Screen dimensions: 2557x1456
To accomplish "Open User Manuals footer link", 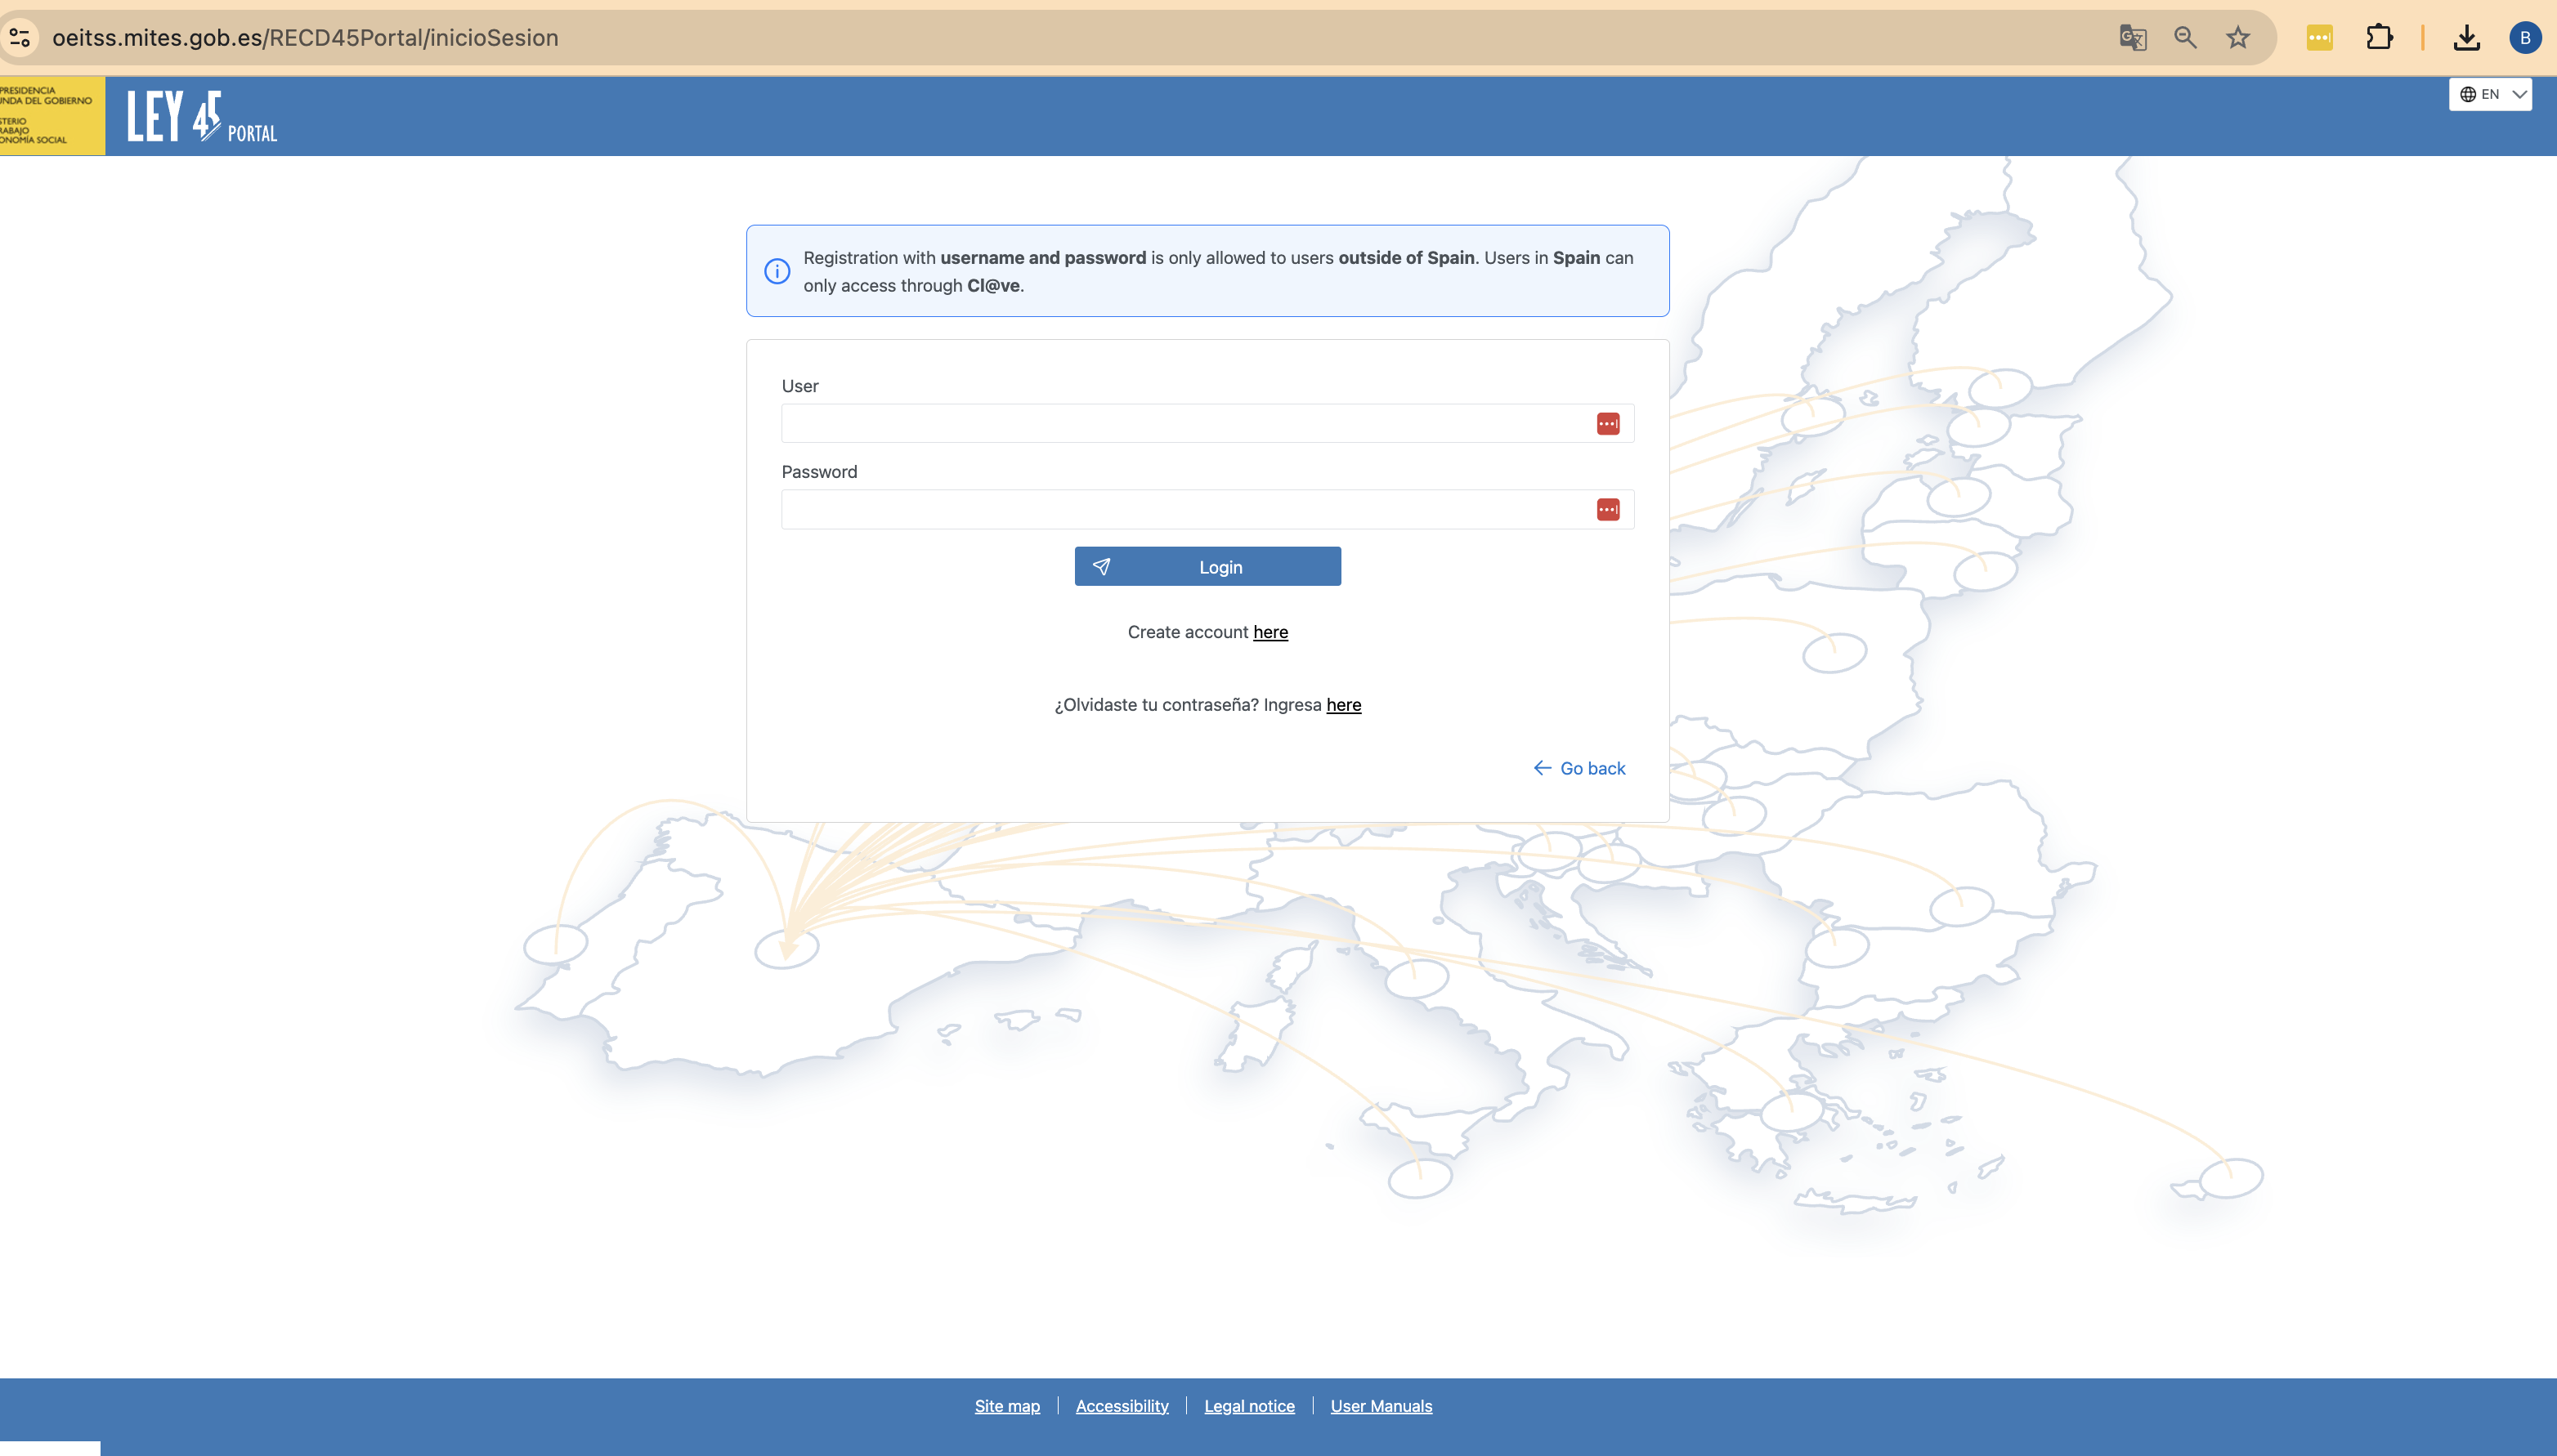I will point(1381,1406).
